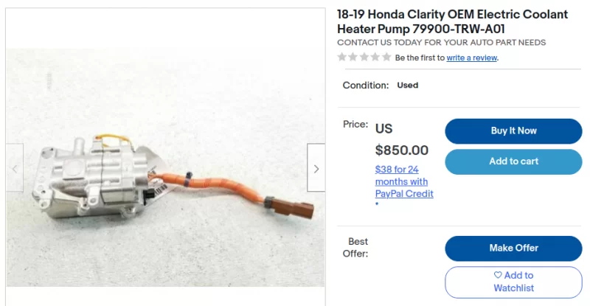Choose the fifth rating star
Image resolution: width=590 pixels, height=306 pixels.
click(386, 58)
